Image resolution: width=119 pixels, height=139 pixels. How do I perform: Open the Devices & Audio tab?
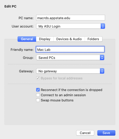coord(69,39)
